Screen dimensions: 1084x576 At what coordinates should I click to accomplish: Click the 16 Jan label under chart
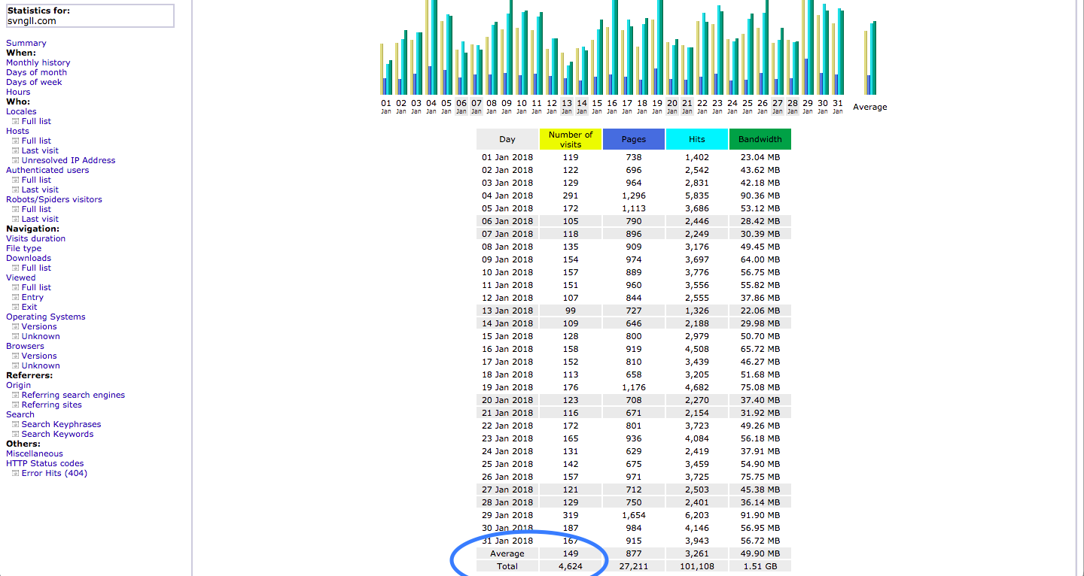[x=612, y=106]
